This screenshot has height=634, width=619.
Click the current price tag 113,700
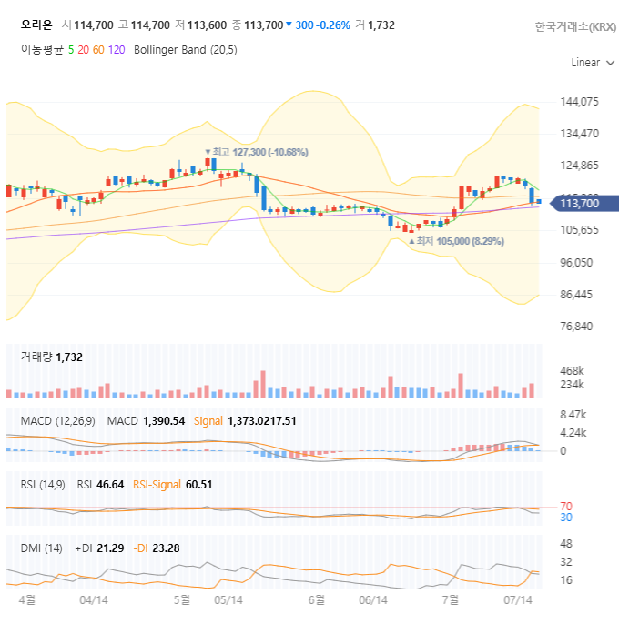(583, 203)
